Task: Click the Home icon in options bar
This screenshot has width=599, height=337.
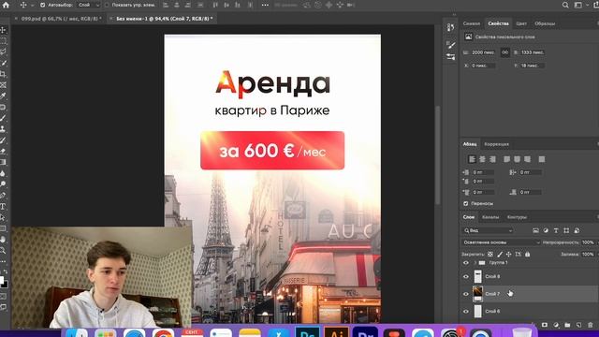Action: click(x=6, y=5)
